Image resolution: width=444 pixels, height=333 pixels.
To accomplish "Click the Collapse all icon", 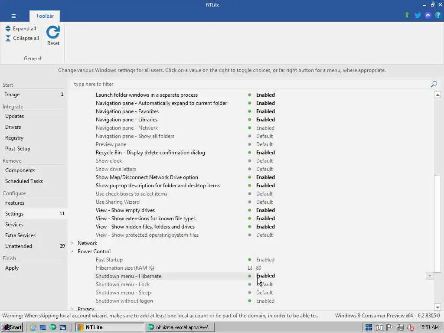I will click(x=8, y=38).
